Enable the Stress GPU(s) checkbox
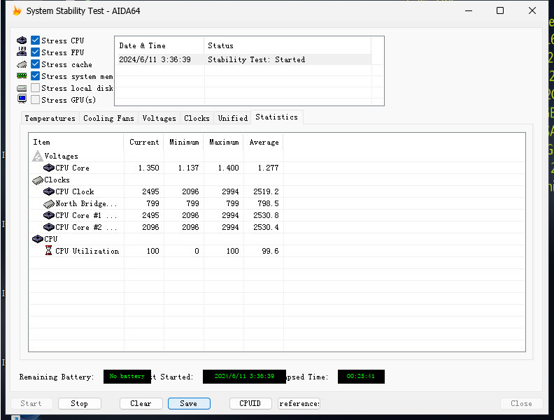 35,99
